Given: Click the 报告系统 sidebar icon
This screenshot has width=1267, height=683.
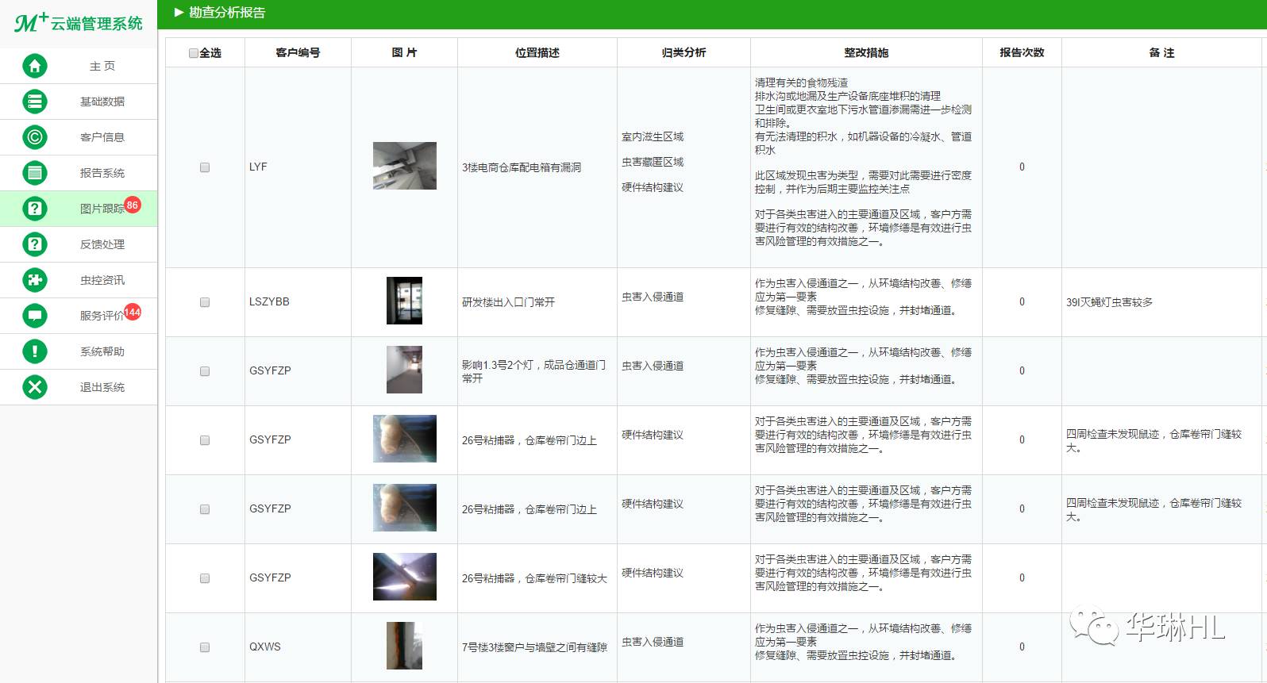Looking at the screenshot, I should click(x=35, y=173).
